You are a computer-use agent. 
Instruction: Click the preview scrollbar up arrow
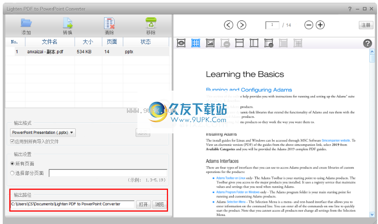372,51
